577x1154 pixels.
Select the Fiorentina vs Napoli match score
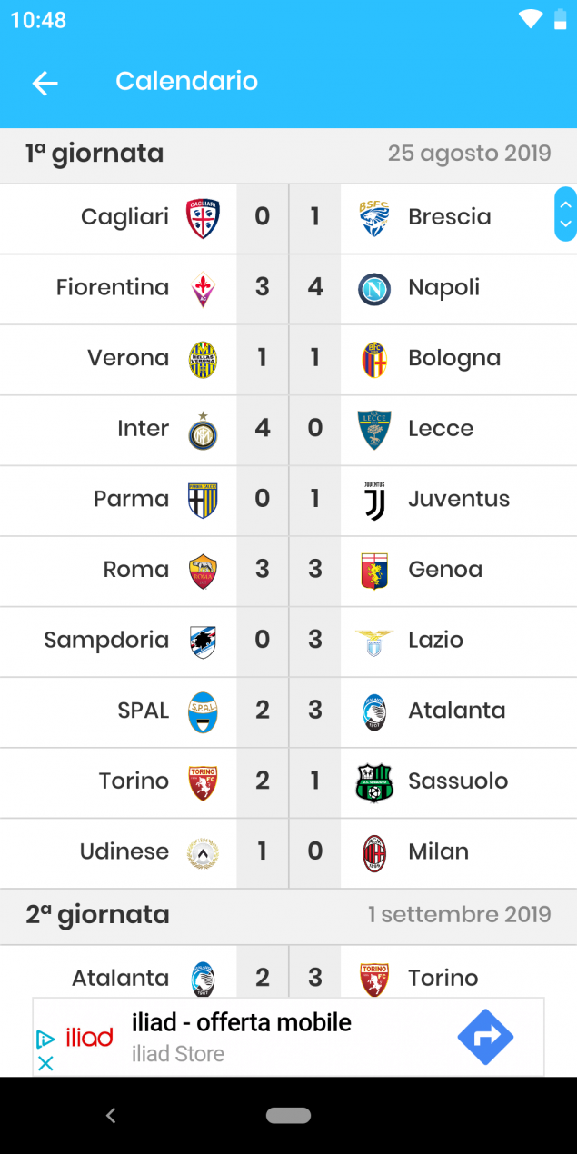289,288
